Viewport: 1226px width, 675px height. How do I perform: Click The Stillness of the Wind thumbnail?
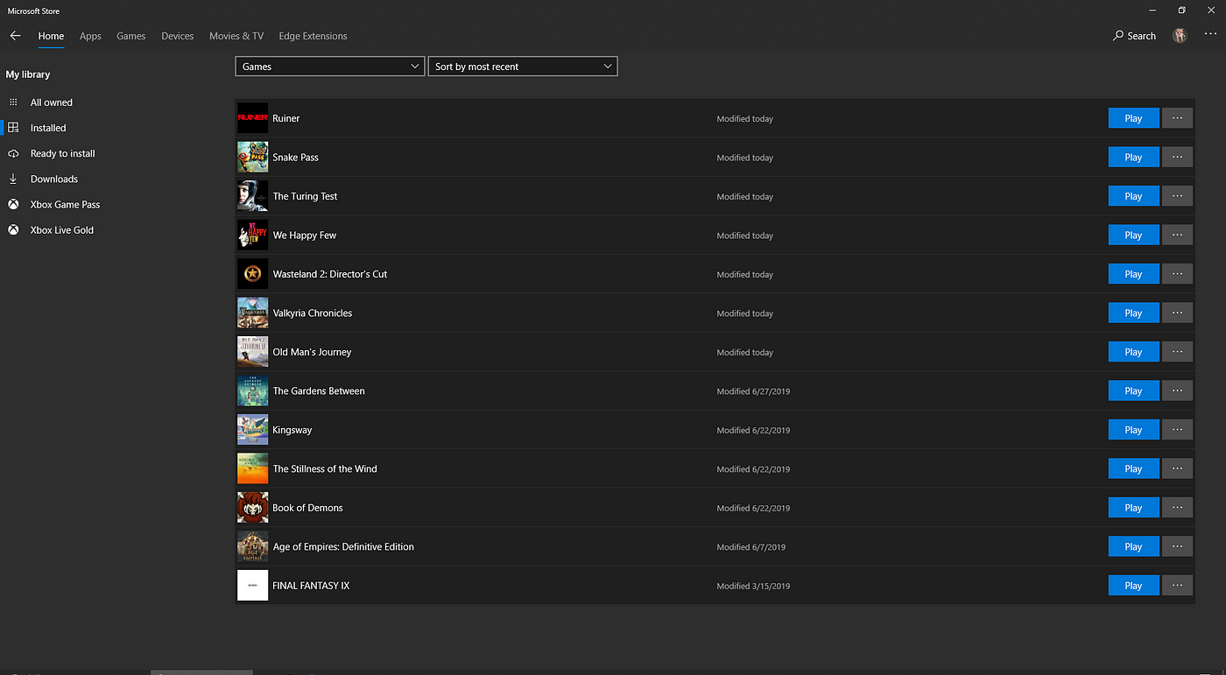point(252,468)
